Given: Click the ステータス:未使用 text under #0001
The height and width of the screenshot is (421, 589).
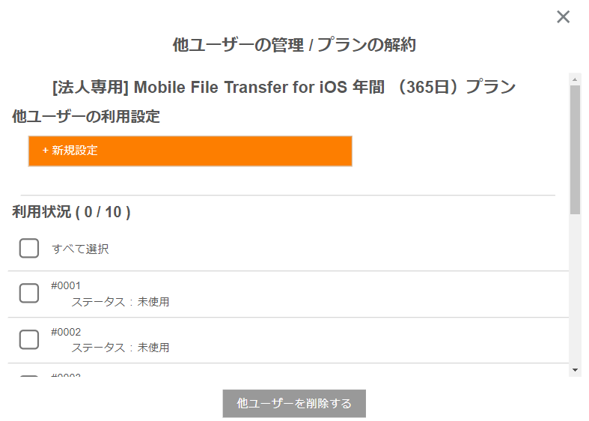Looking at the screenshot, I should 120,302.
